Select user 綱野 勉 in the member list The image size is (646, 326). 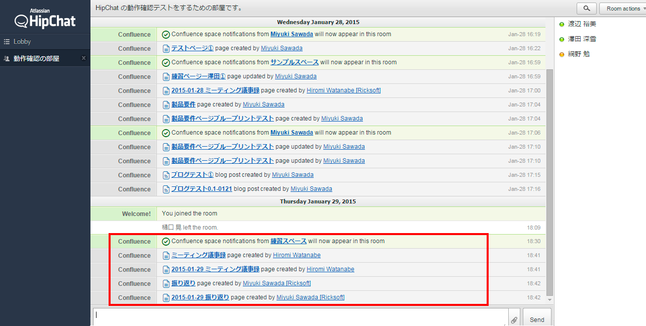(x=579, y=54)
